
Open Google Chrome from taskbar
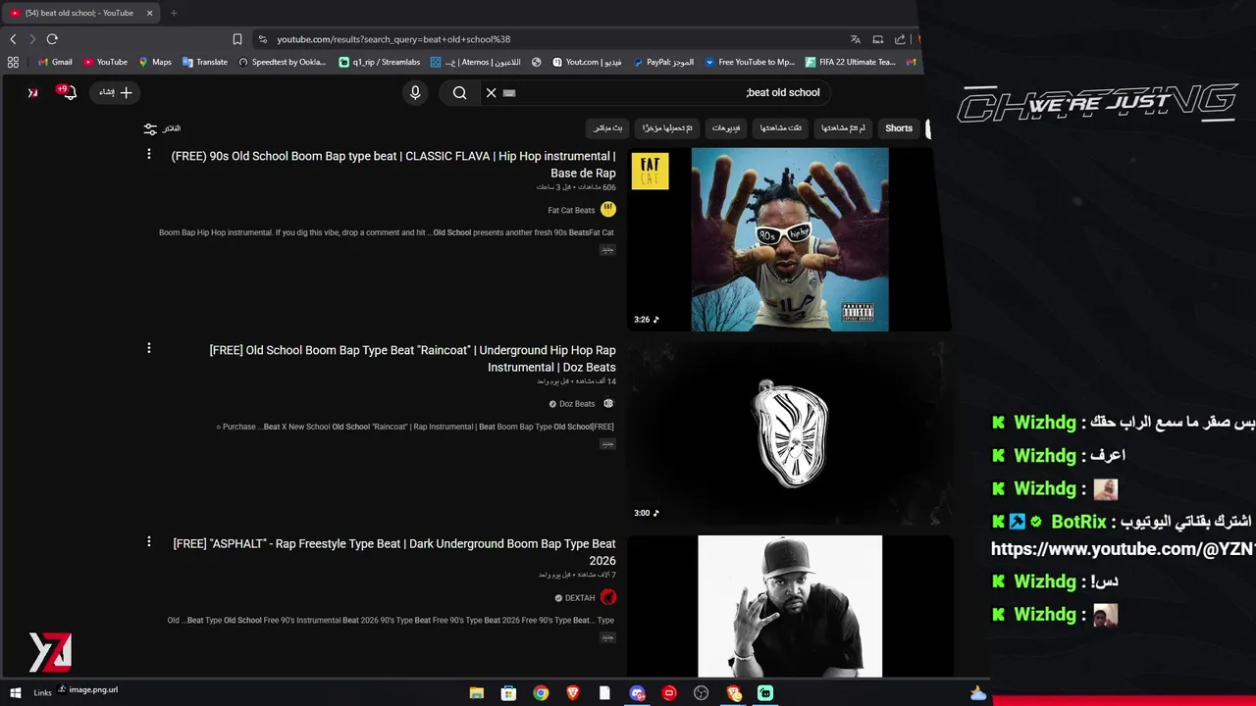click(x=541, y=693)
